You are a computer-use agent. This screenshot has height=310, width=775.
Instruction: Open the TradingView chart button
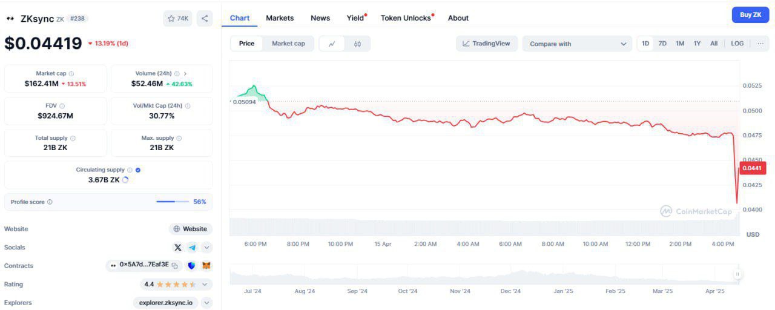486,44
